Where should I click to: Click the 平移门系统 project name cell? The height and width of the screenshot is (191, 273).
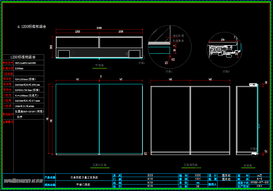84,185
